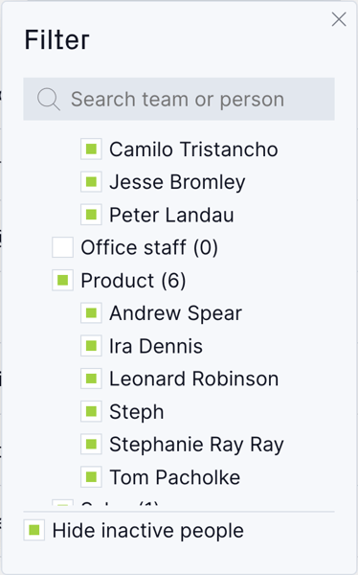The width and height of the screenshot is (358, 575).
Task: Toggle the Product (6) team checkbox
Action: 62,280
